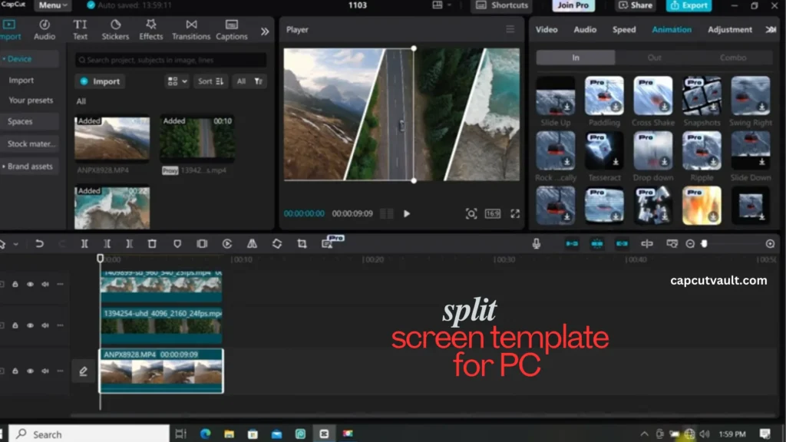Screen dimensions: 786x442
Task: Open the Text tools tab
Action: (x=80, y=30)
